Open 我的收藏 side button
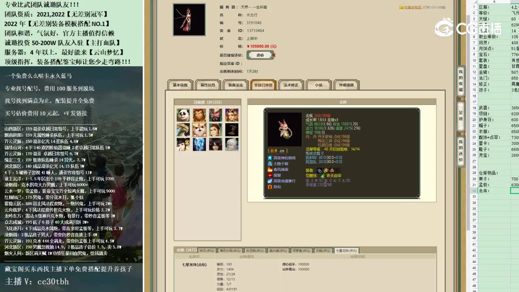This screenshot has width=519, height=292. pyautogui.click(x=461, y=81)
